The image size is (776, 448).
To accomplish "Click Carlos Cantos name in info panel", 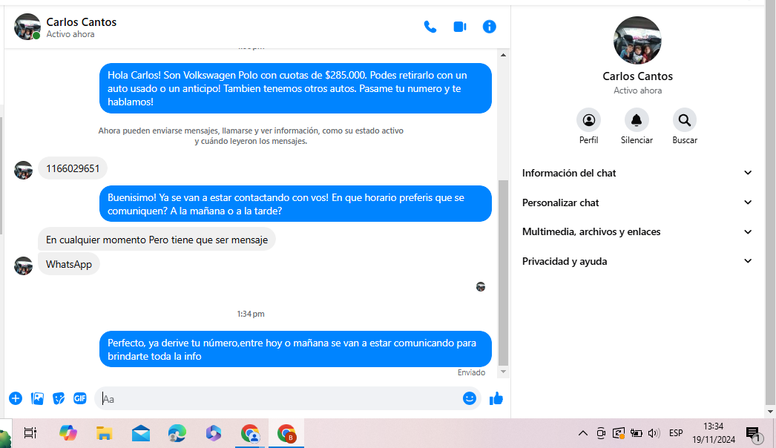I will [x=637, y=76].
